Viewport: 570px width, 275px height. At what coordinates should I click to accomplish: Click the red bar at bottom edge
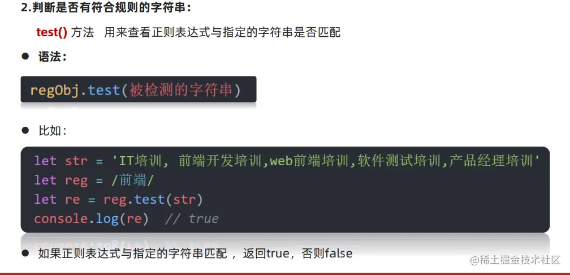(285, 273)
